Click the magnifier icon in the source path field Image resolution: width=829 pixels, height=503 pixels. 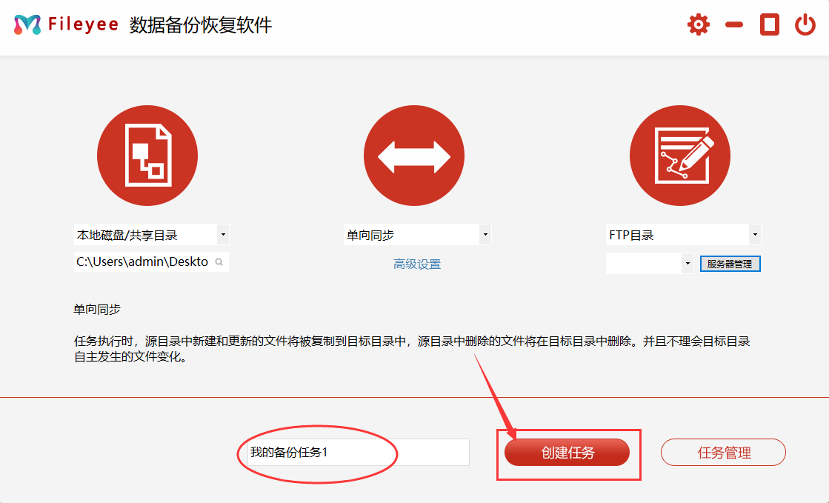click(219, 262)
